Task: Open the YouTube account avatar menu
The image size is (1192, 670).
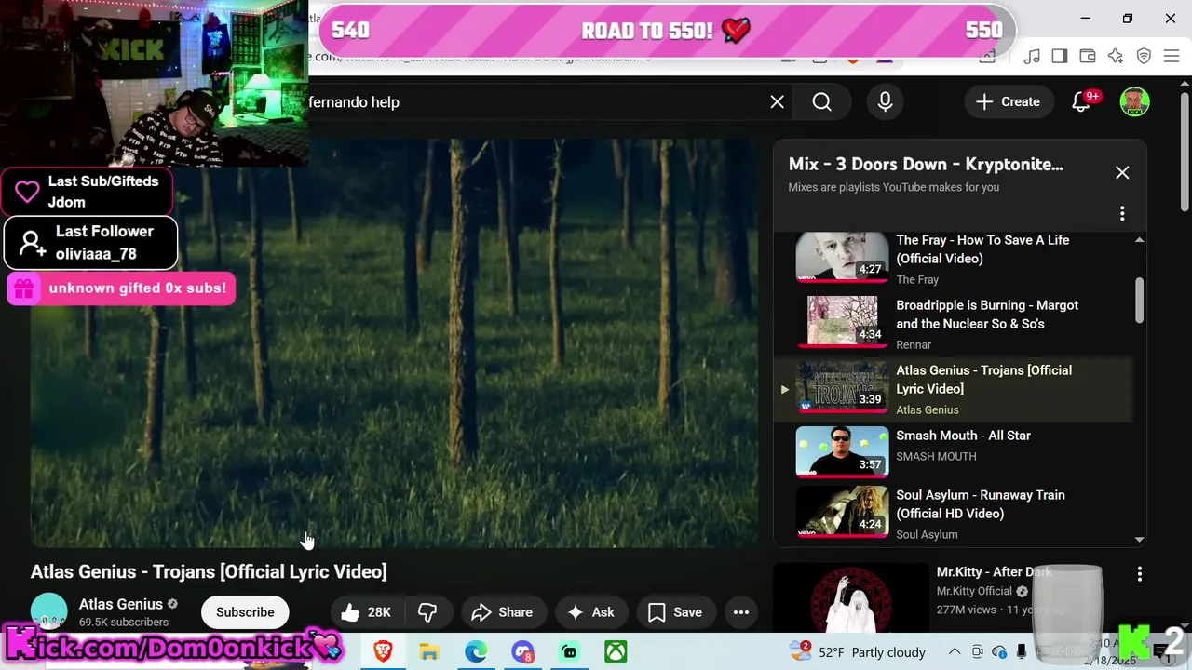Action: pos(1134,102)
